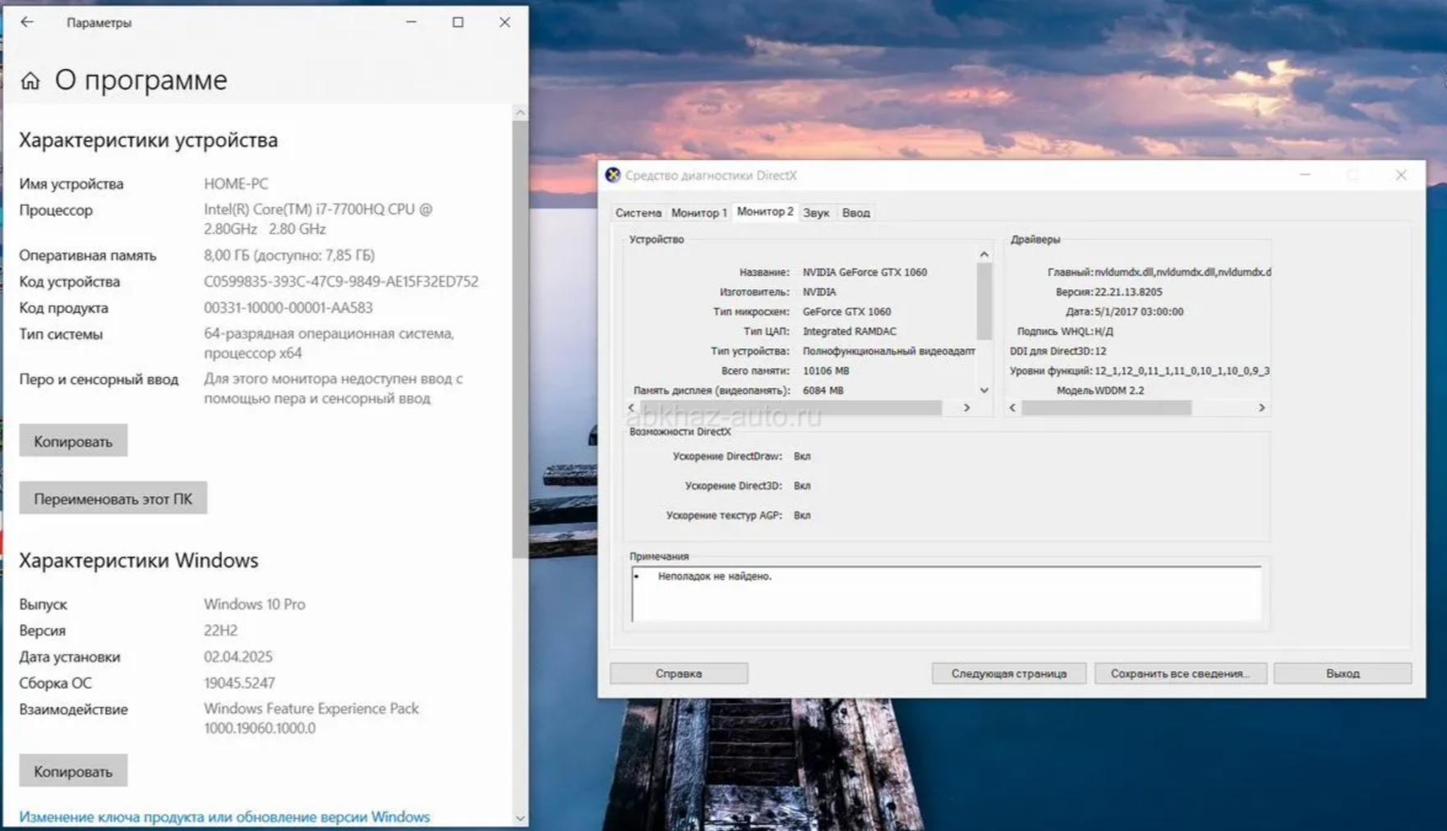This screenshot has width=1447, height=831.
Task: Click the back arrow in Settings window
Action: tap(27, 22)
